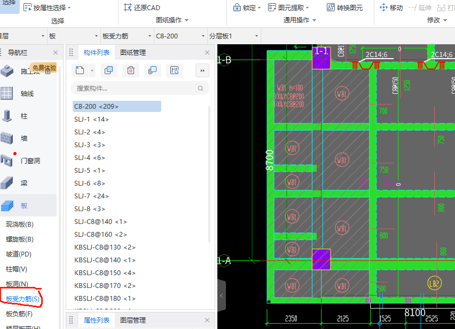Select 板洞(N) in navigation
This screenshot has height=329, width=455.
tap(17, 284)
